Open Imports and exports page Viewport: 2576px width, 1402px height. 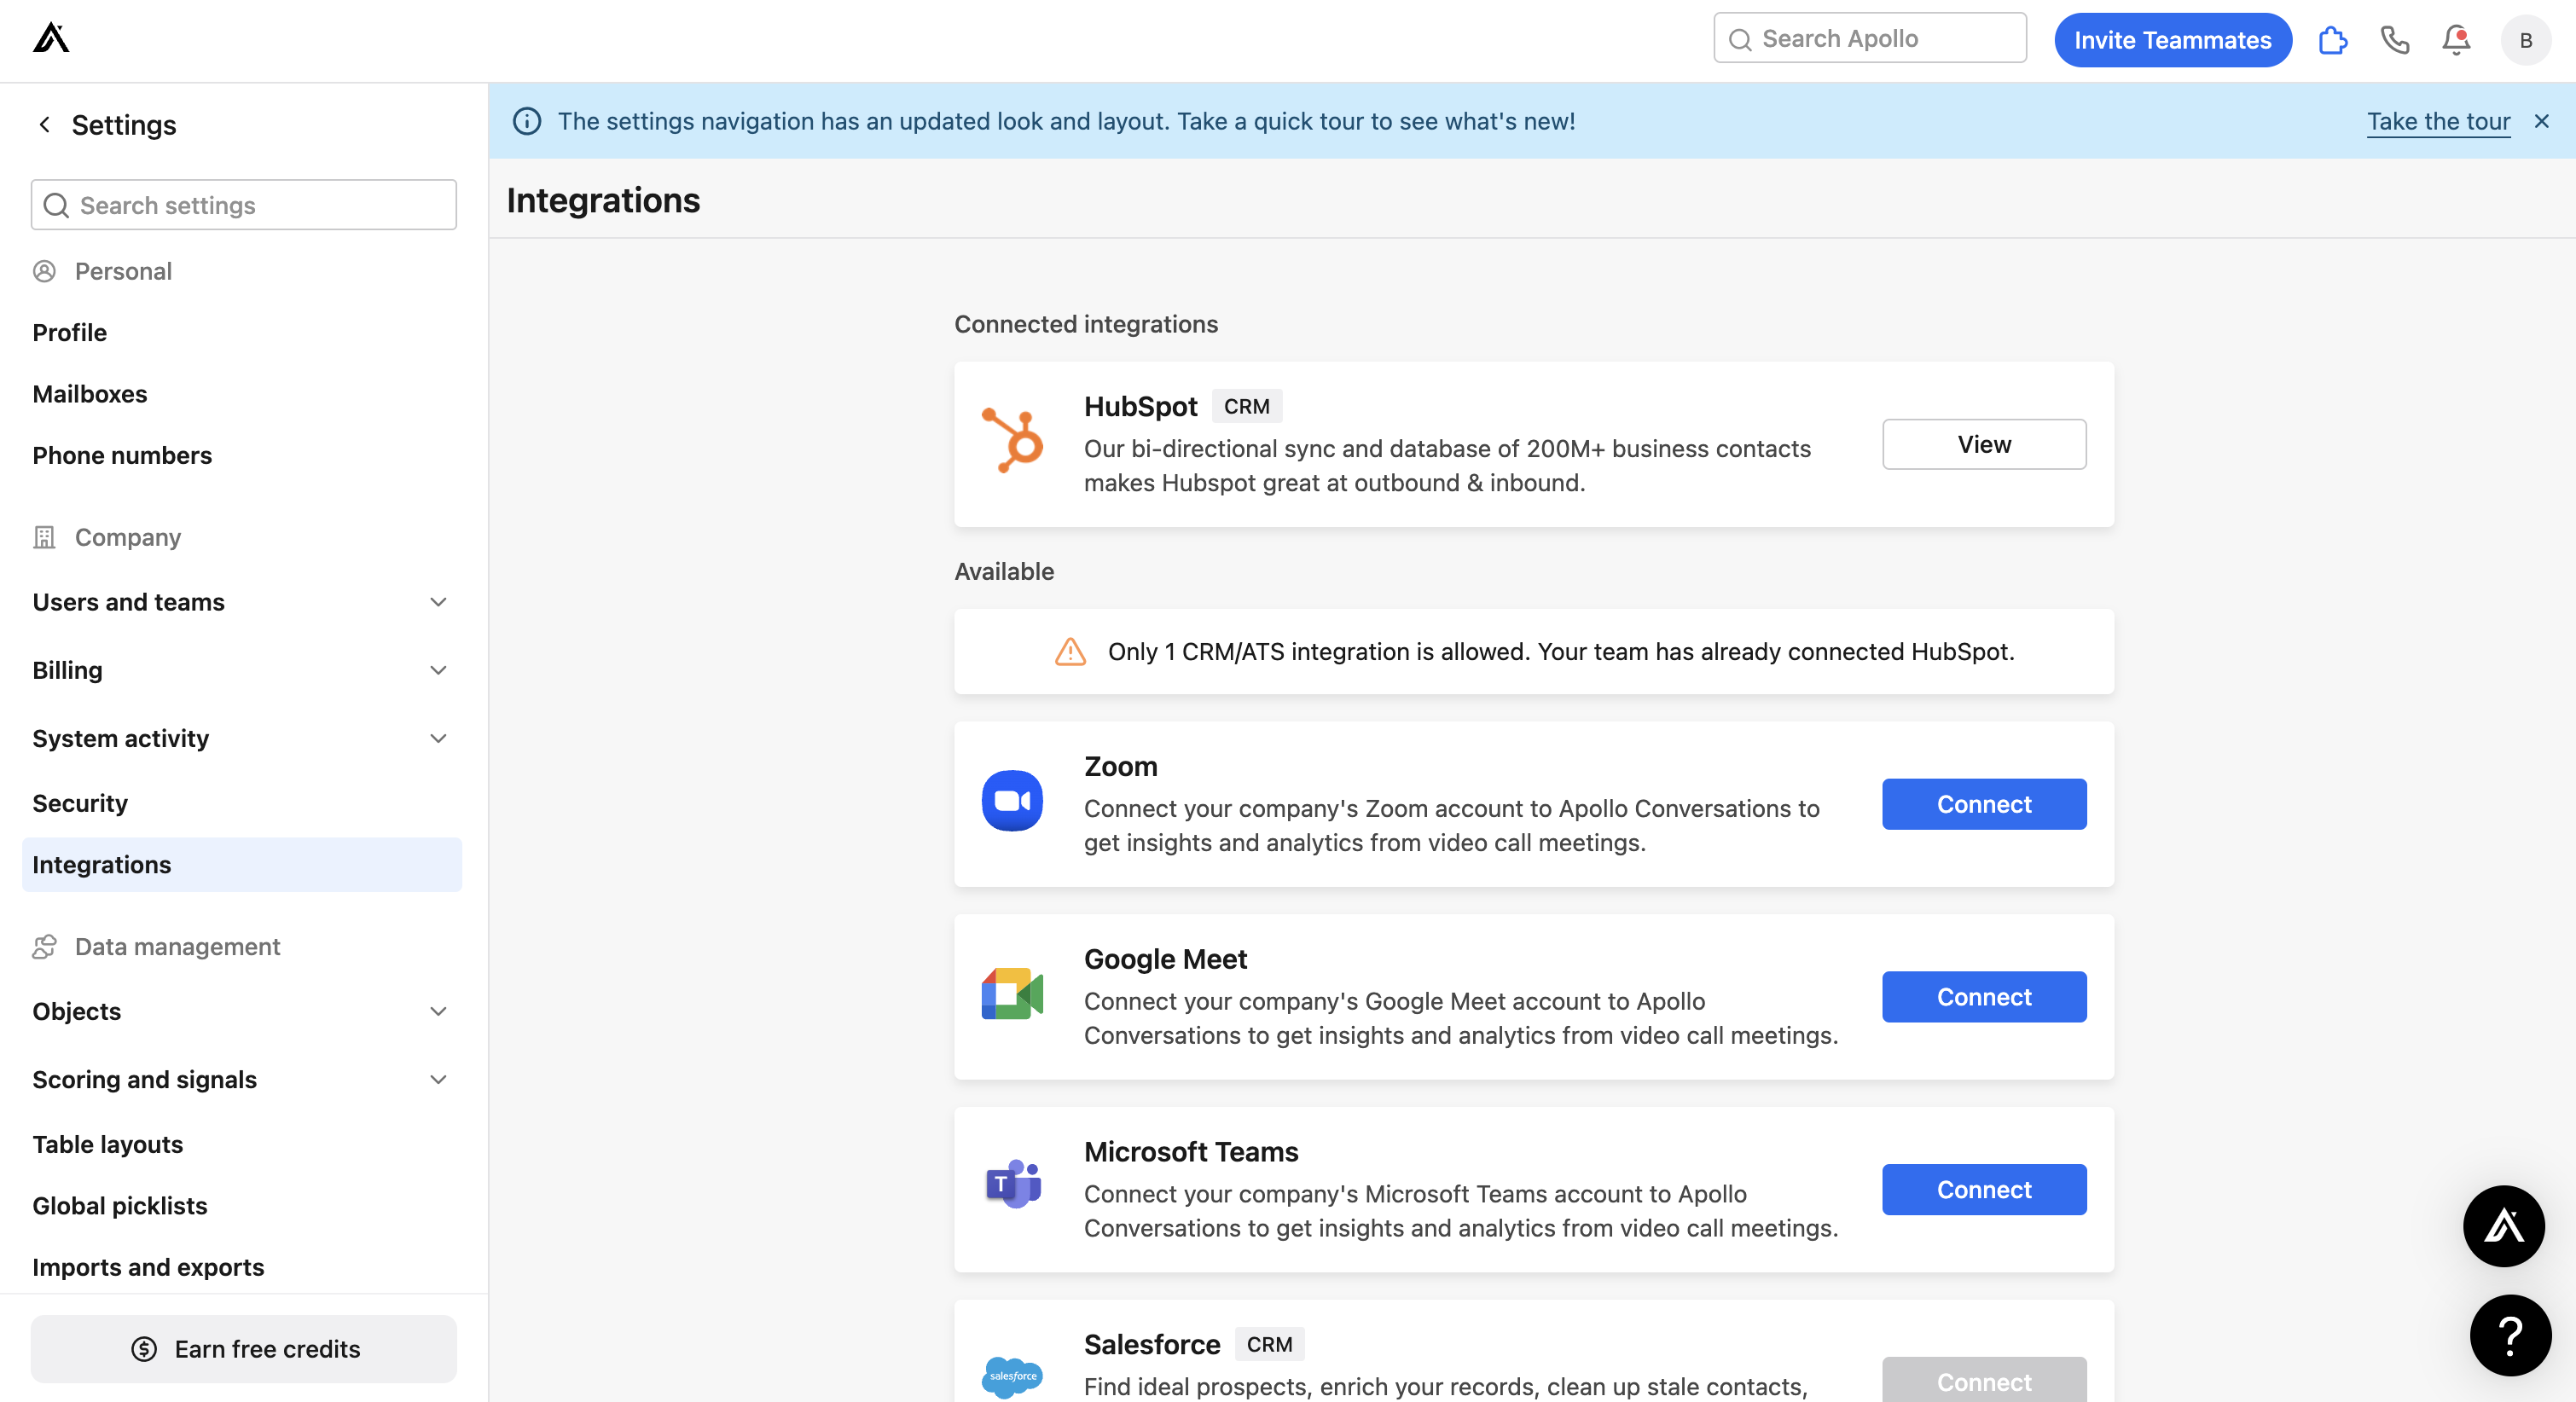pyautogui.click(x=148, y=1267)
